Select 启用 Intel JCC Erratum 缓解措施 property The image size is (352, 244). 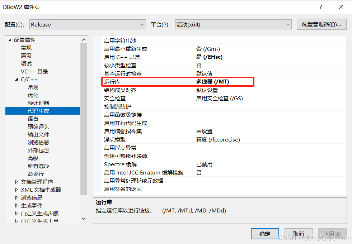(144, 173)
